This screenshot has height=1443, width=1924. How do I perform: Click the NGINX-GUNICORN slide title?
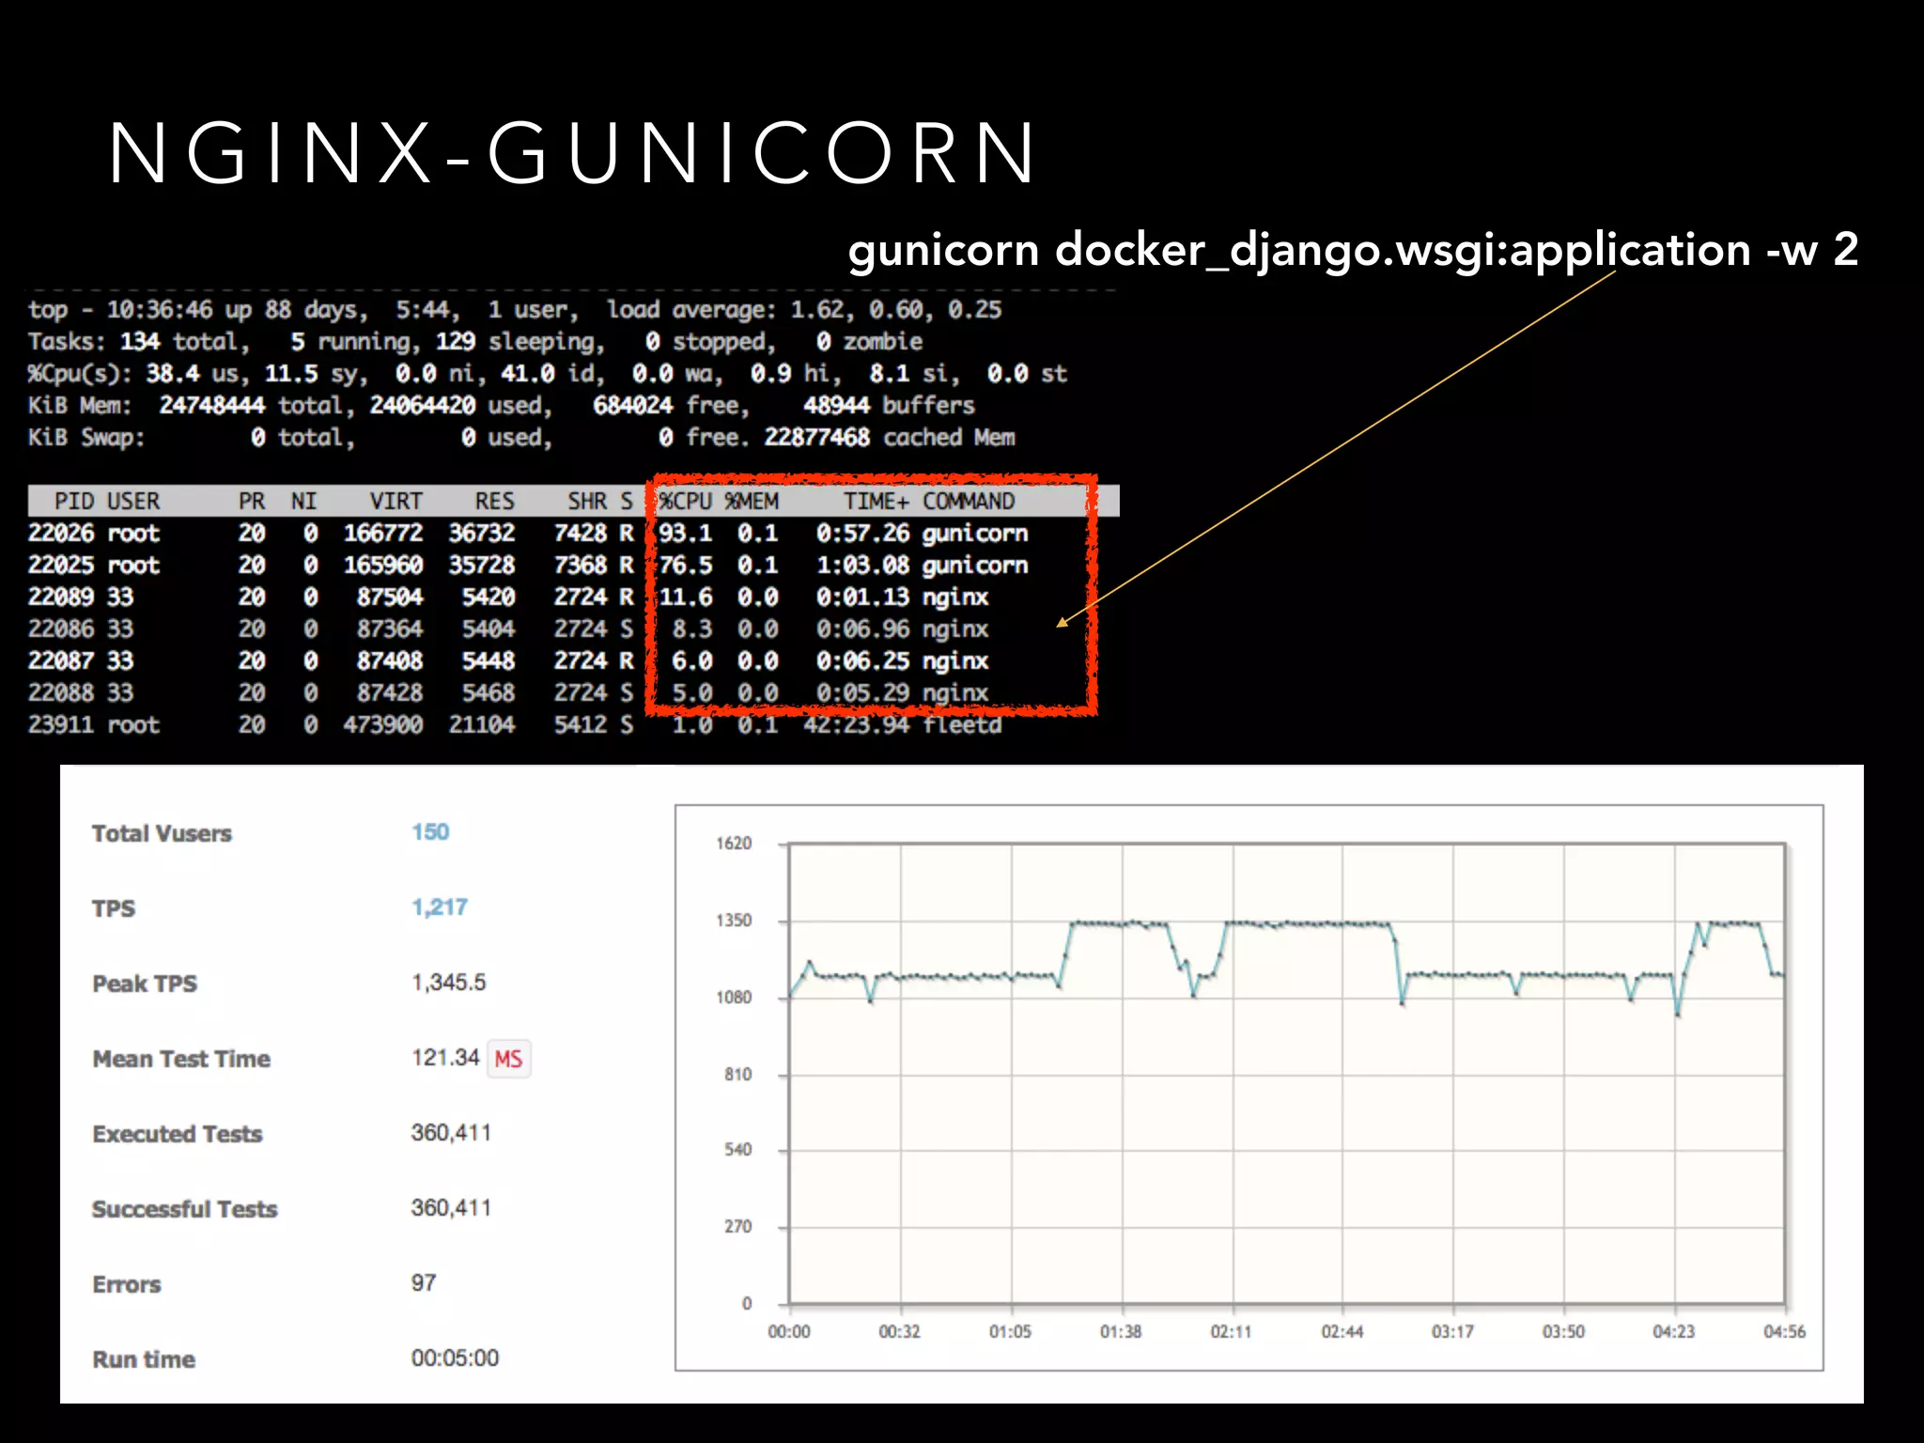[x=573, y=153]
